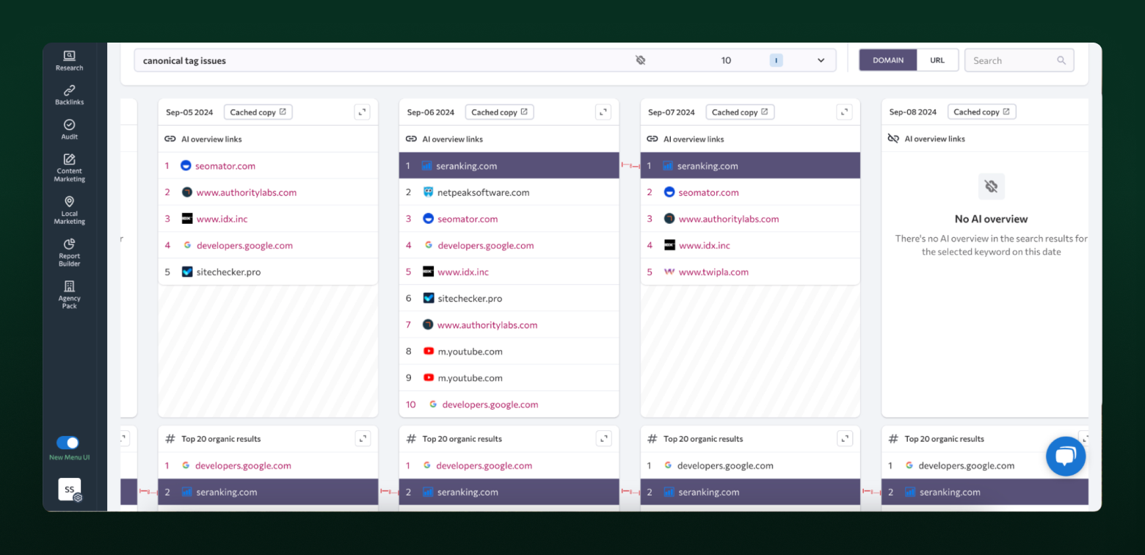This screenshot has width=1145, height=555.
Task: Open Cached copy for Sep-07 2024
Action: point(740,112)
